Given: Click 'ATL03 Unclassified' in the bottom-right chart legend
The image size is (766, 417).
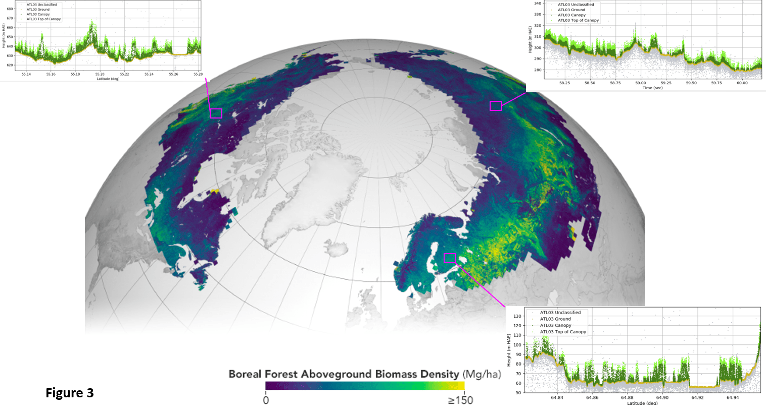Looking at the screenshot, I should pos(560,313).
